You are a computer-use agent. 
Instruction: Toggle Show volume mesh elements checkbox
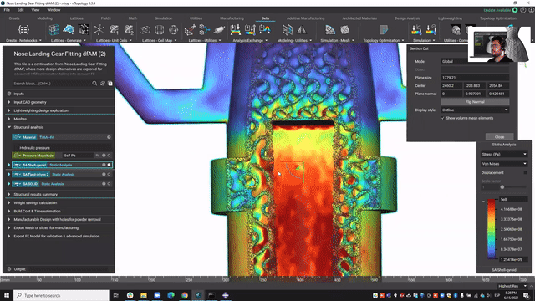point(443,118)
